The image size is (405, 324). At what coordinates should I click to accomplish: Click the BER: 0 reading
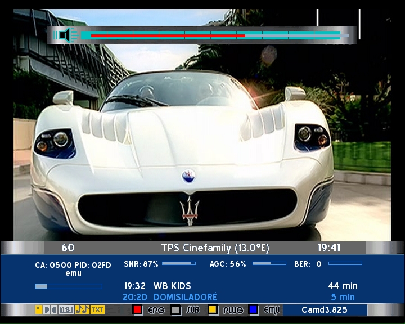click(x=308, y=264)
